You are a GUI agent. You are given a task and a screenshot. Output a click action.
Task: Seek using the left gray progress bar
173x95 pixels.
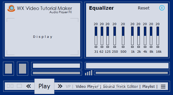[56, 73]
